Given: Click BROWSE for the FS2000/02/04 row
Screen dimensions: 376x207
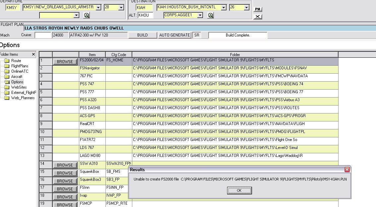Looking at the screenshot, I should tap(65, 62).
